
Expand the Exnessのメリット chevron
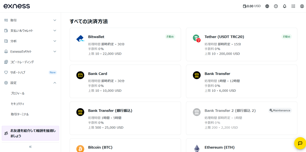[55, 51]
